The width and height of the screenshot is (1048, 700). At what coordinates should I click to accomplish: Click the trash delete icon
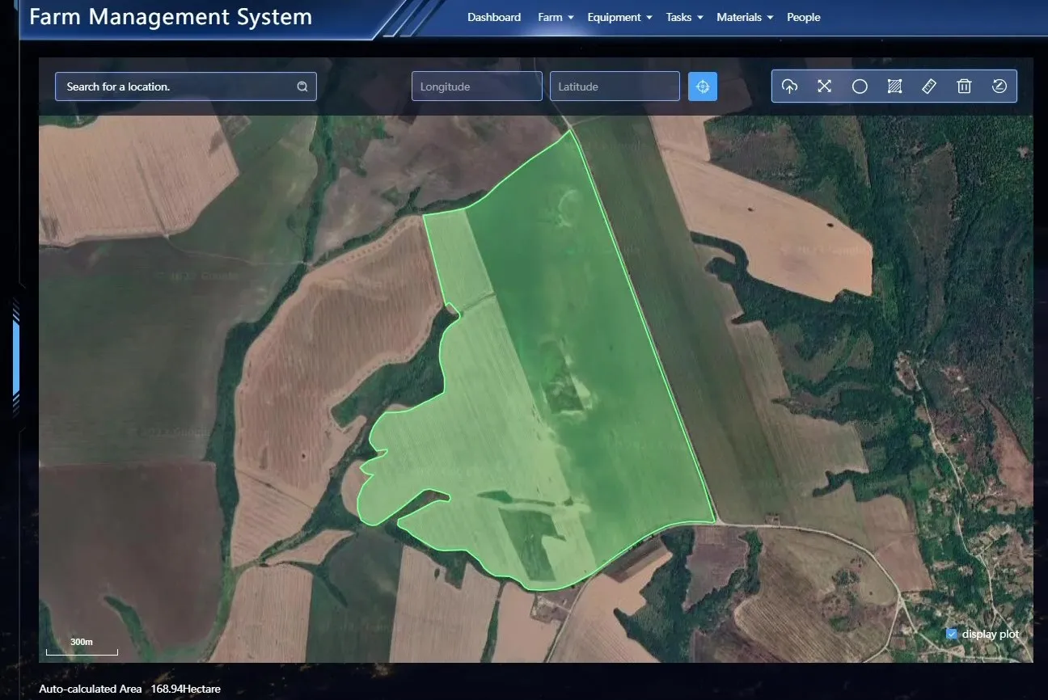pyautogui.click(x=964, y=86)
